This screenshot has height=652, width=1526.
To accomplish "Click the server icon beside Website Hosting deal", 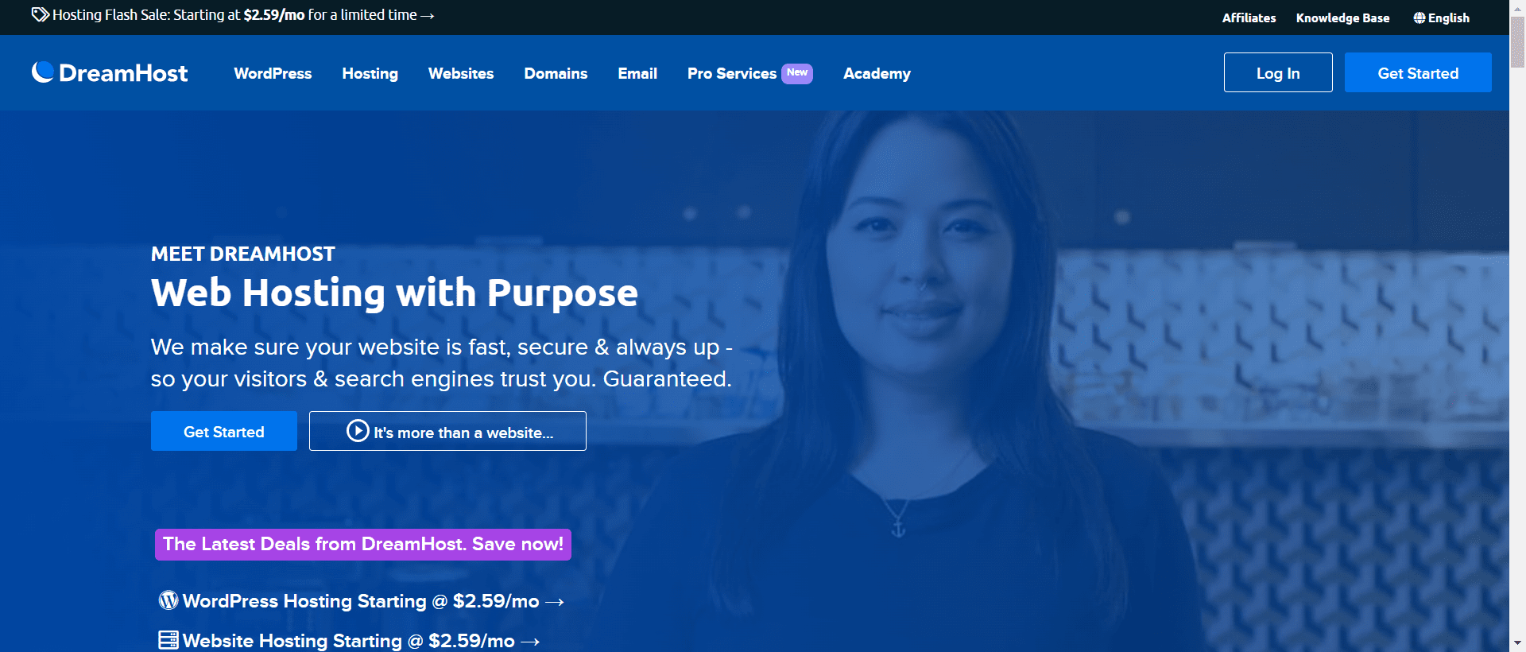I will (x=168, y=640).
